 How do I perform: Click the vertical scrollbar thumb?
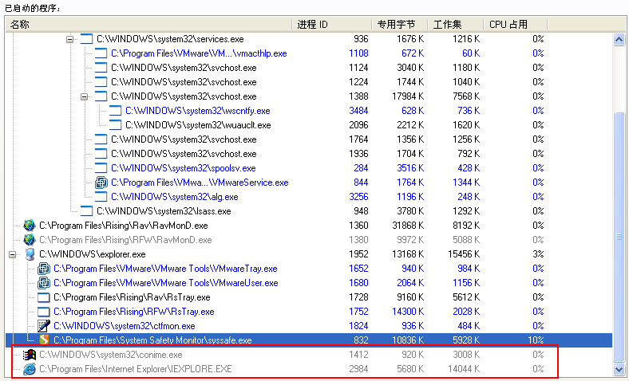(x=619, y=237)
